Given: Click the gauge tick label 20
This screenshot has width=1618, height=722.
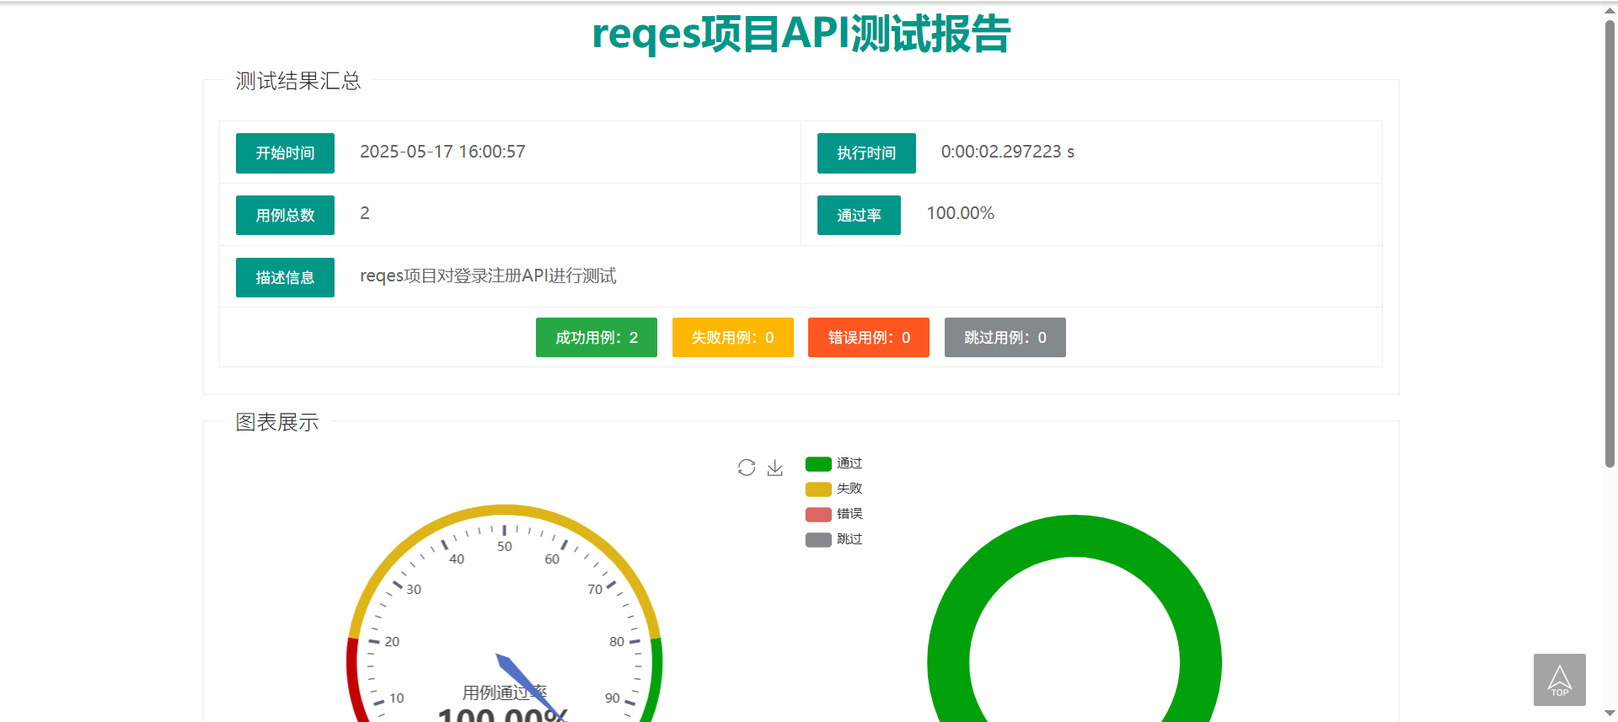Looking at the screenshot, I should (x=392, y=642).
